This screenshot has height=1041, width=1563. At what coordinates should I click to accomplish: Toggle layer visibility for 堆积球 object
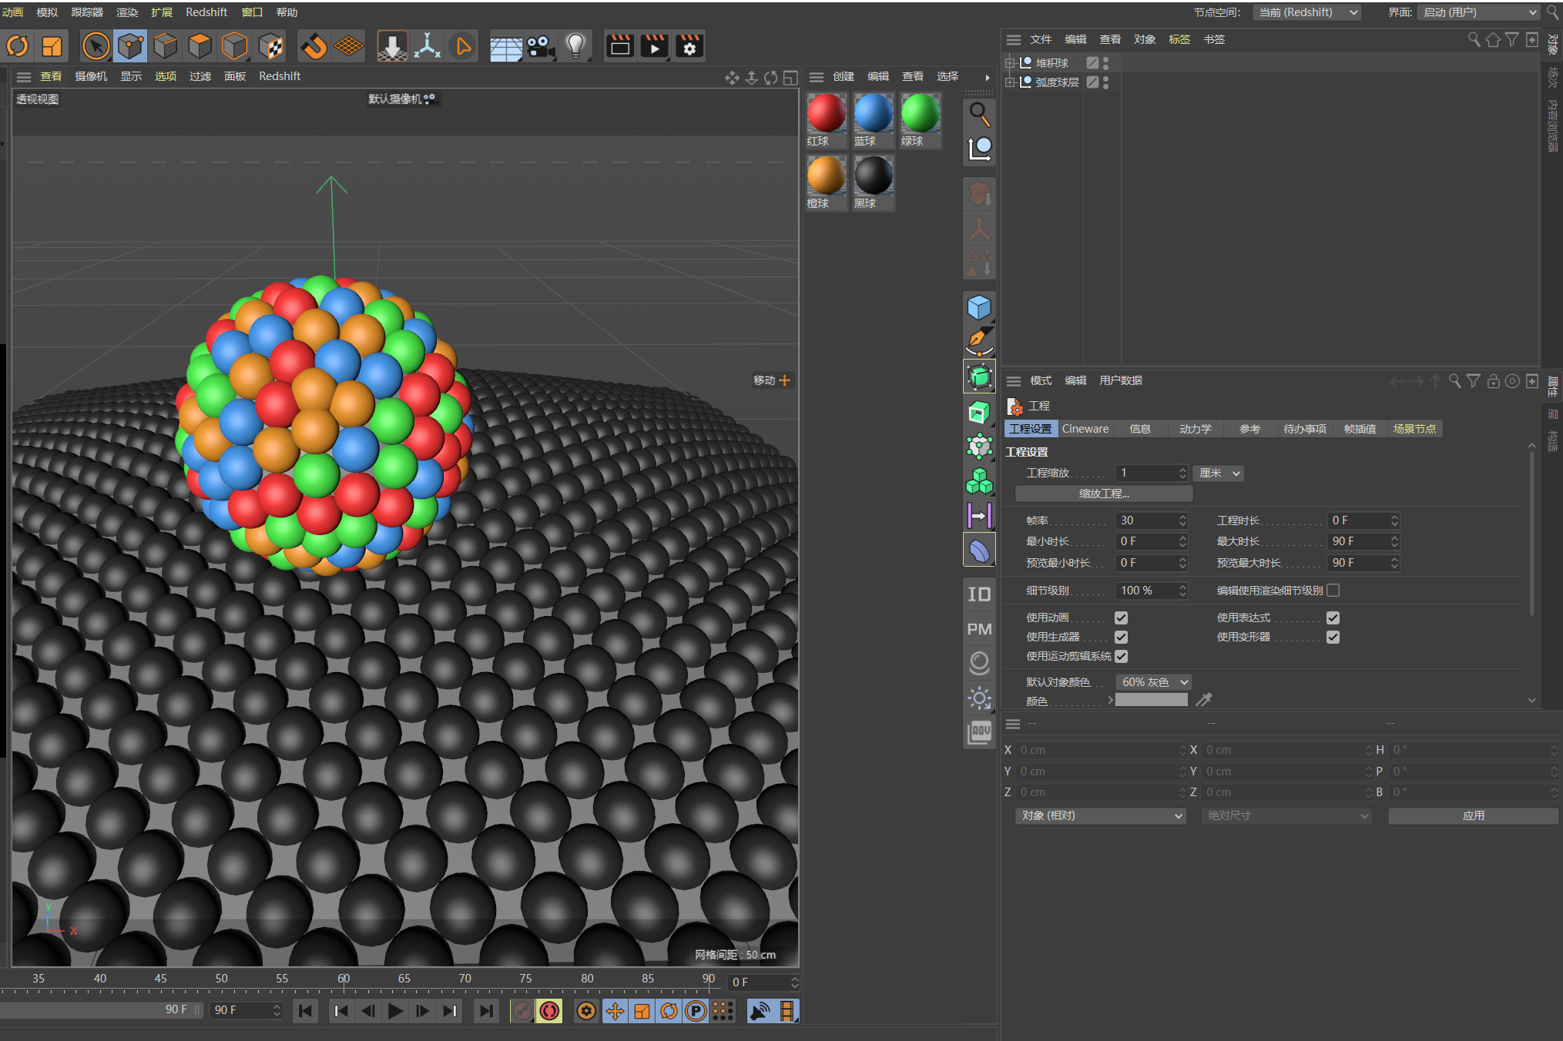[x=1092, y=62]
